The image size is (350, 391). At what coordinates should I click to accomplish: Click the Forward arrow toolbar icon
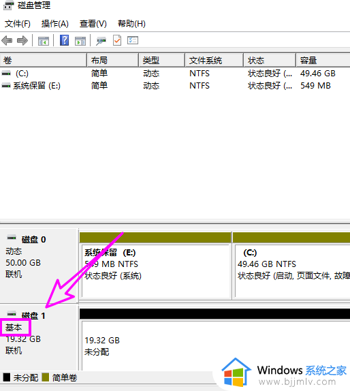[x=22, y=40]
